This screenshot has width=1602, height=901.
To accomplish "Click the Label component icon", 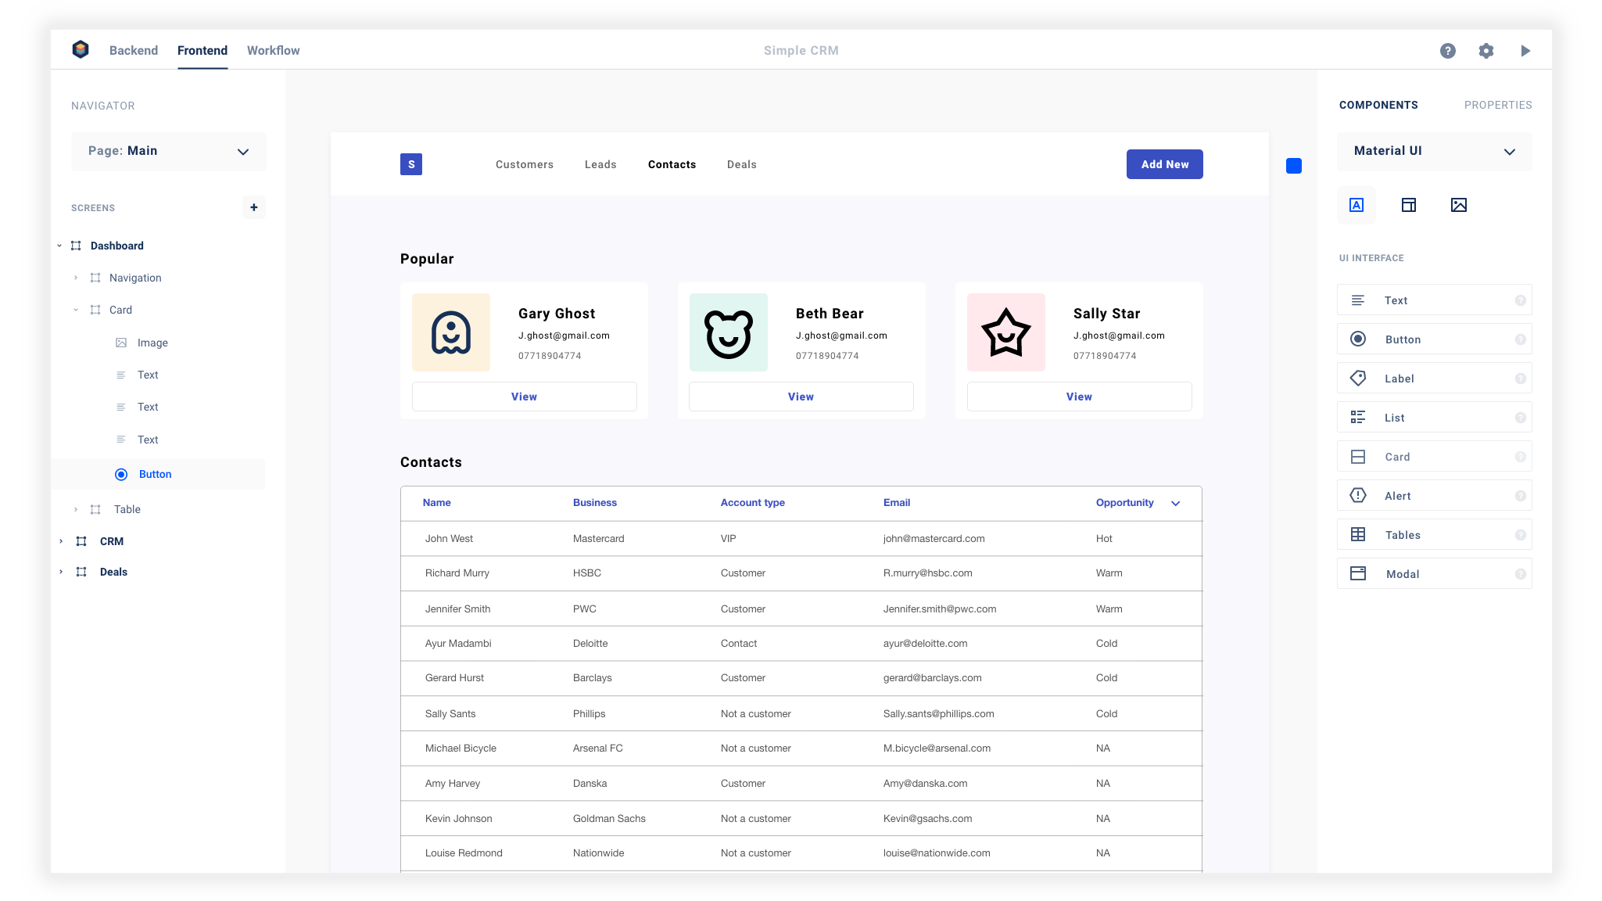I will coord(1358,379).
